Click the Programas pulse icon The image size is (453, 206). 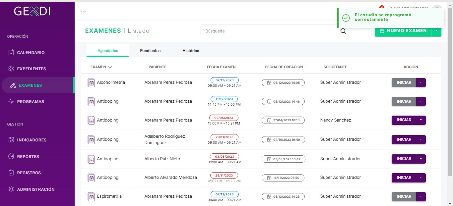(11, 101)
